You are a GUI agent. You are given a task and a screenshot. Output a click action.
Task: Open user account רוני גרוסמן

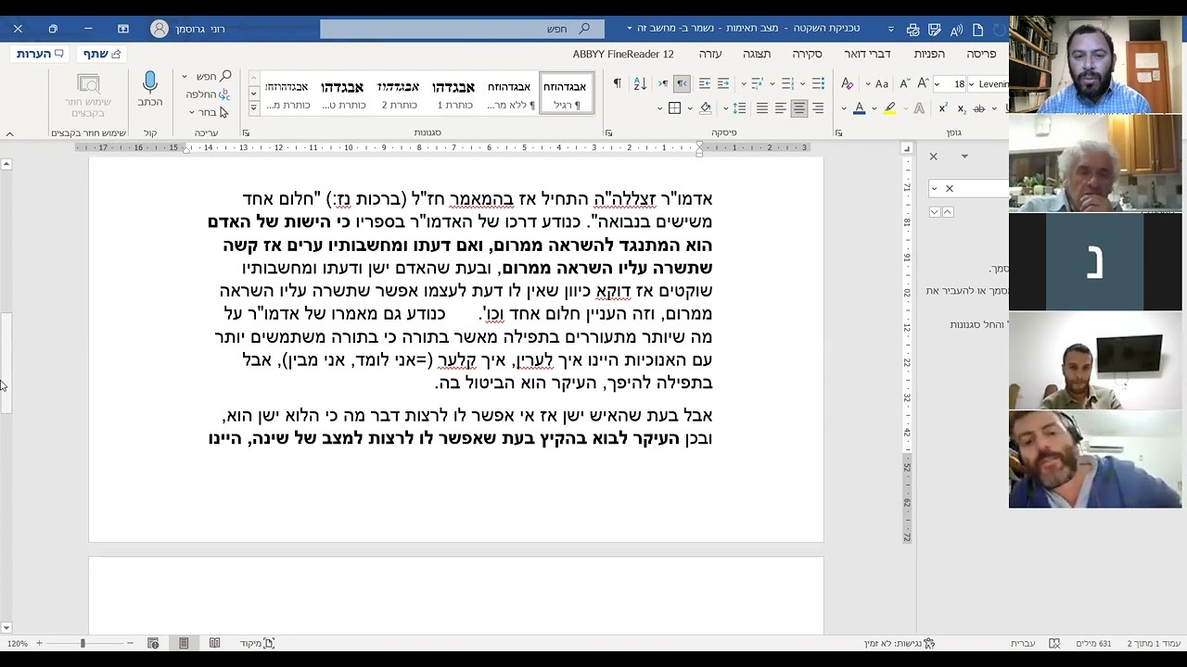click(189, 29)
